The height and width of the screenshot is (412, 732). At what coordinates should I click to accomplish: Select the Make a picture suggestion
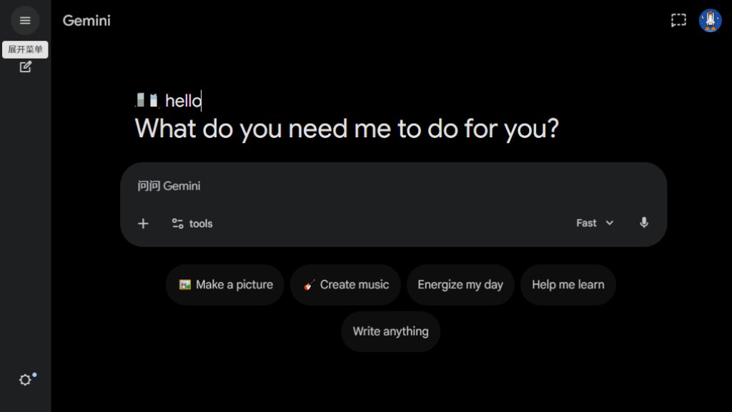click(225, 285)
